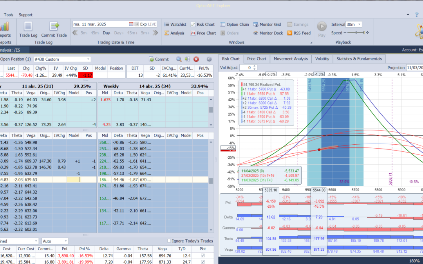The width and height of the screenshot is (423, 264).
Task: Toggle Plot checkbox for -16.53% row
Action: click(x=203, y=256)
